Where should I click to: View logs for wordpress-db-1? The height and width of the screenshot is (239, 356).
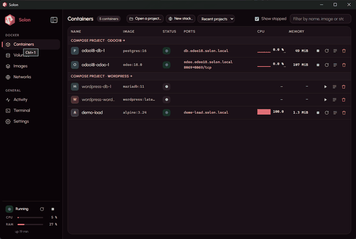coord(335,87)
